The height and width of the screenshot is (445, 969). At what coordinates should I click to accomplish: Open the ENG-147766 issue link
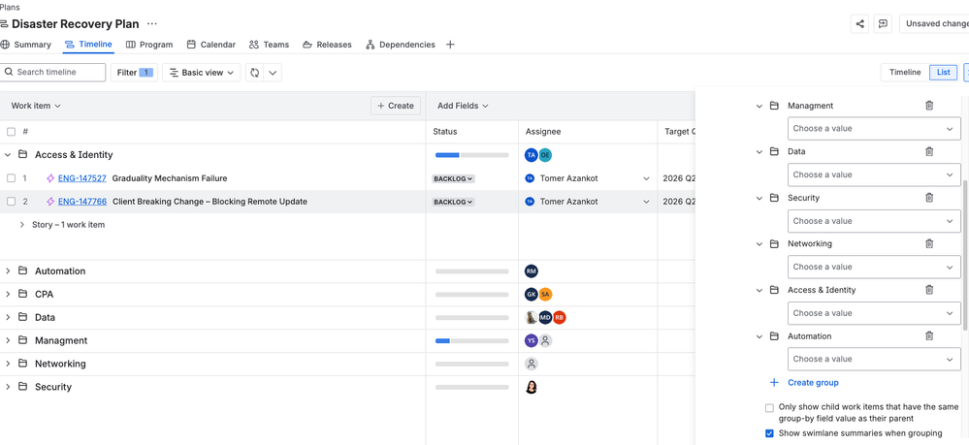coord(81,202)
